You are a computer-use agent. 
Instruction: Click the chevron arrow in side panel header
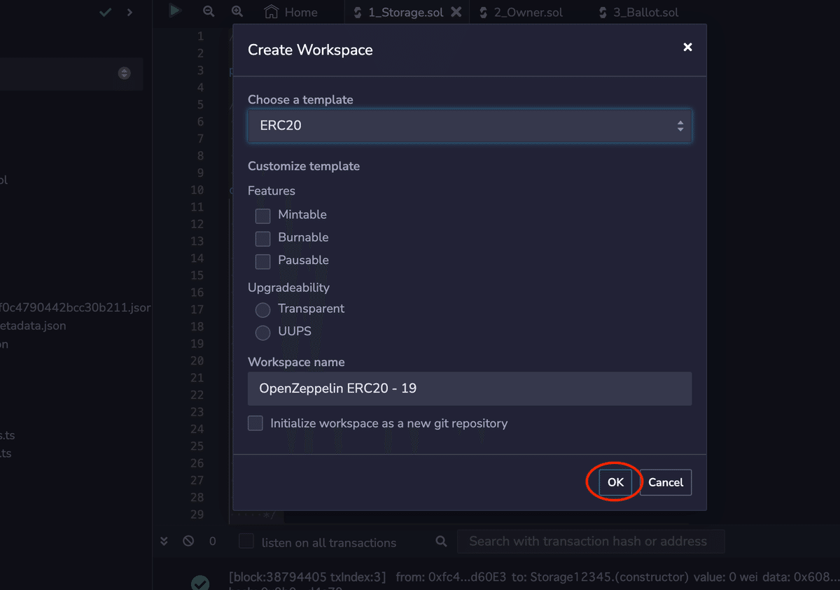[129, 12]
